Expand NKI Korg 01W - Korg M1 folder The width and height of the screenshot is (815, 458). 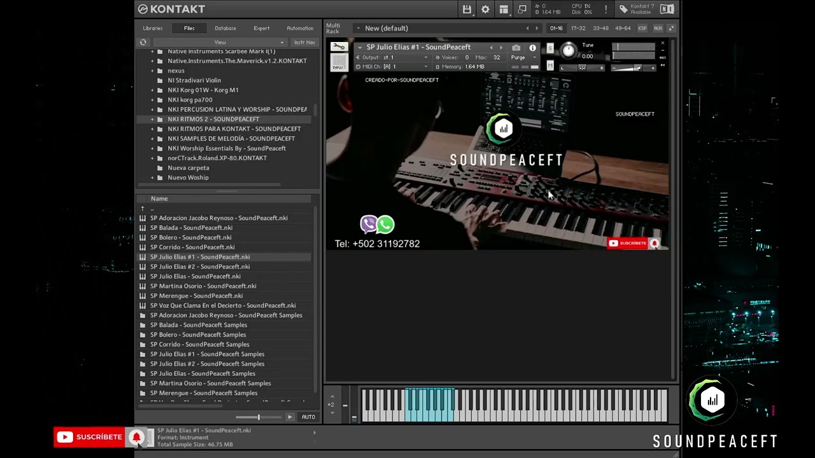[152, 90]
